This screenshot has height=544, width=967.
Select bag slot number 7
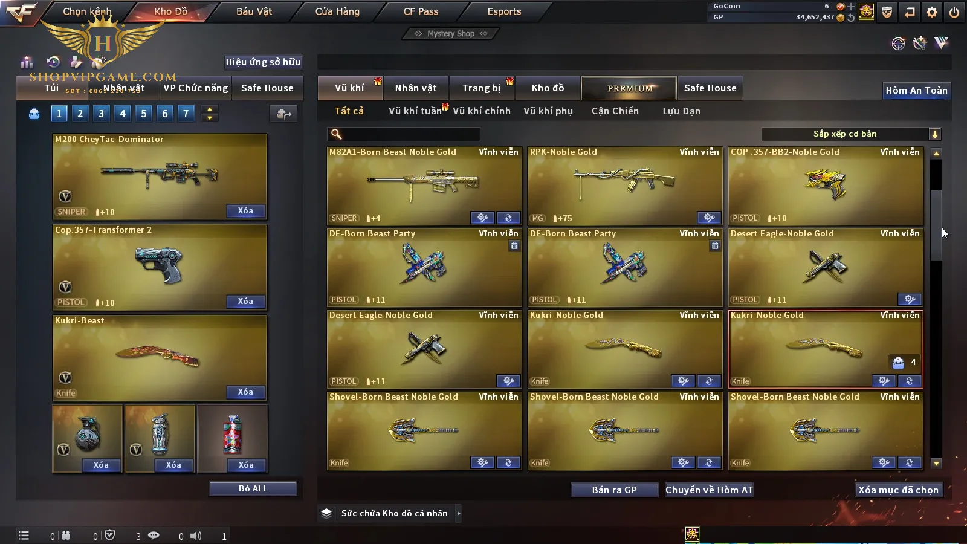coord(186,113)
